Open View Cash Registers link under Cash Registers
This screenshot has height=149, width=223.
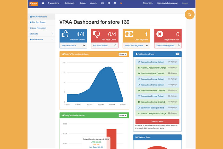[x=134, y=45]
